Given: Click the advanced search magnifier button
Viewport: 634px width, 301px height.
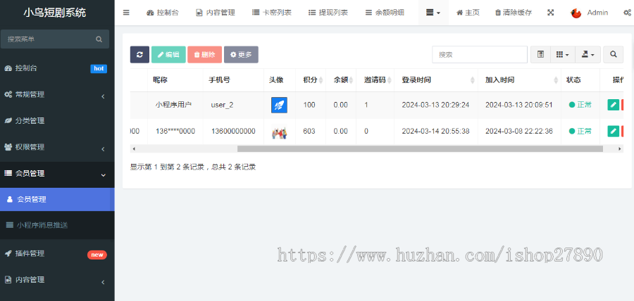Looking at the screenshot, I should click(x=614, y=54).
